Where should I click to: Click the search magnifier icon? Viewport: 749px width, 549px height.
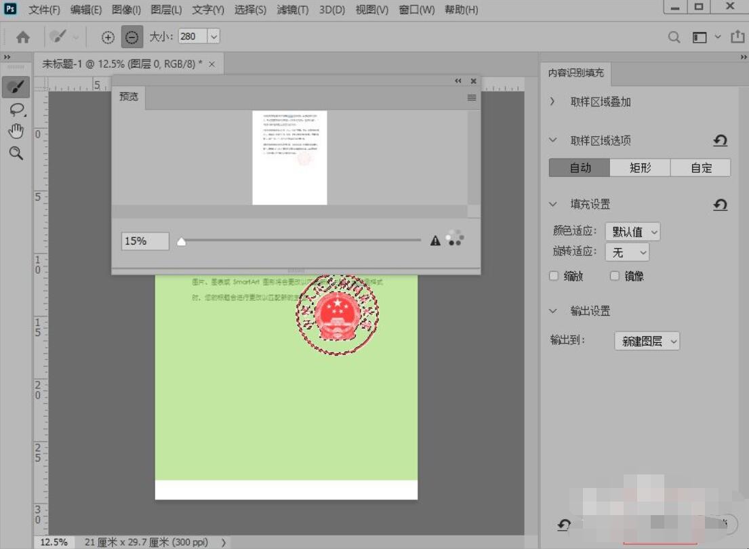click(674, 37)
